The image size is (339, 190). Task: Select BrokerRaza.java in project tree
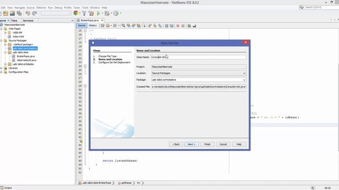tap(25, 56)
